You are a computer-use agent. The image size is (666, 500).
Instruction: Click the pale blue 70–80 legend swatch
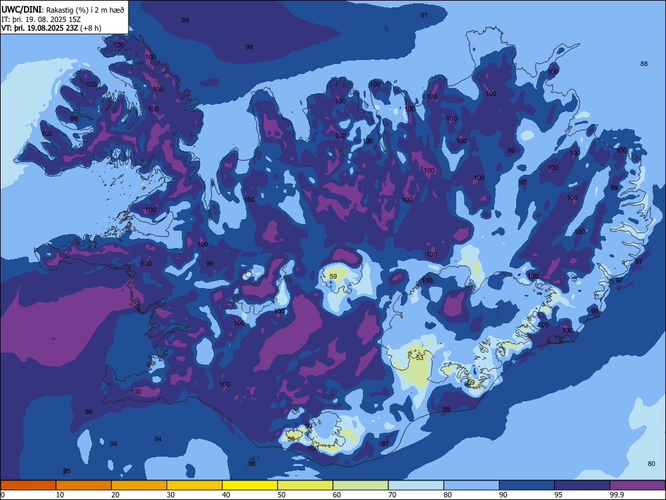point(416,485)
